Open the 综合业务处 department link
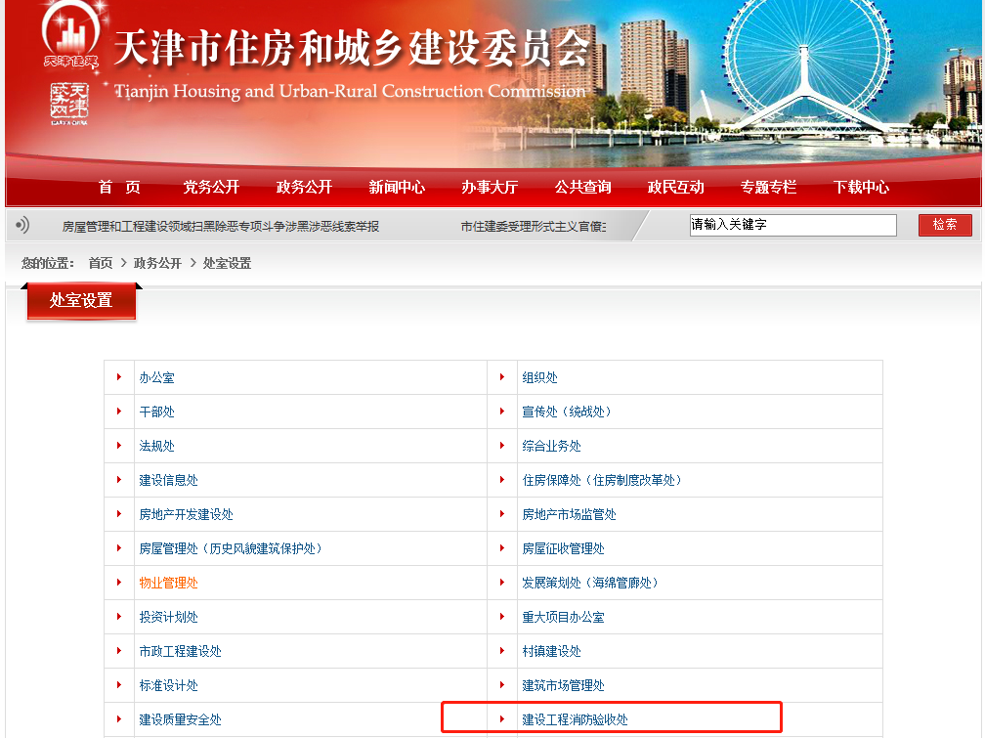985x738 pixels. (551, 446)
